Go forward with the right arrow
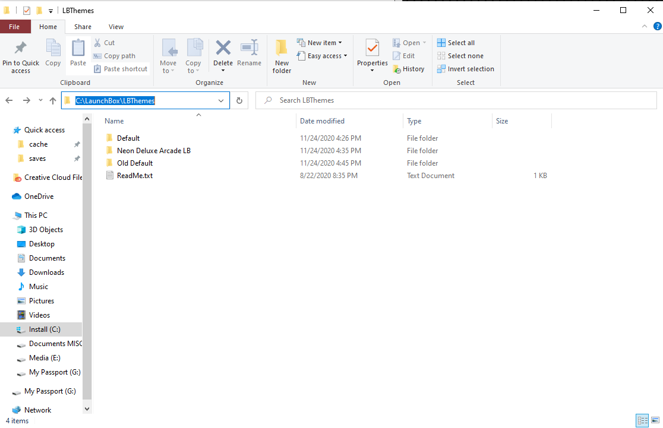Image resolution: width=663 pixels, height=428 pixels. pyautogui.click(x=26, y=100)
